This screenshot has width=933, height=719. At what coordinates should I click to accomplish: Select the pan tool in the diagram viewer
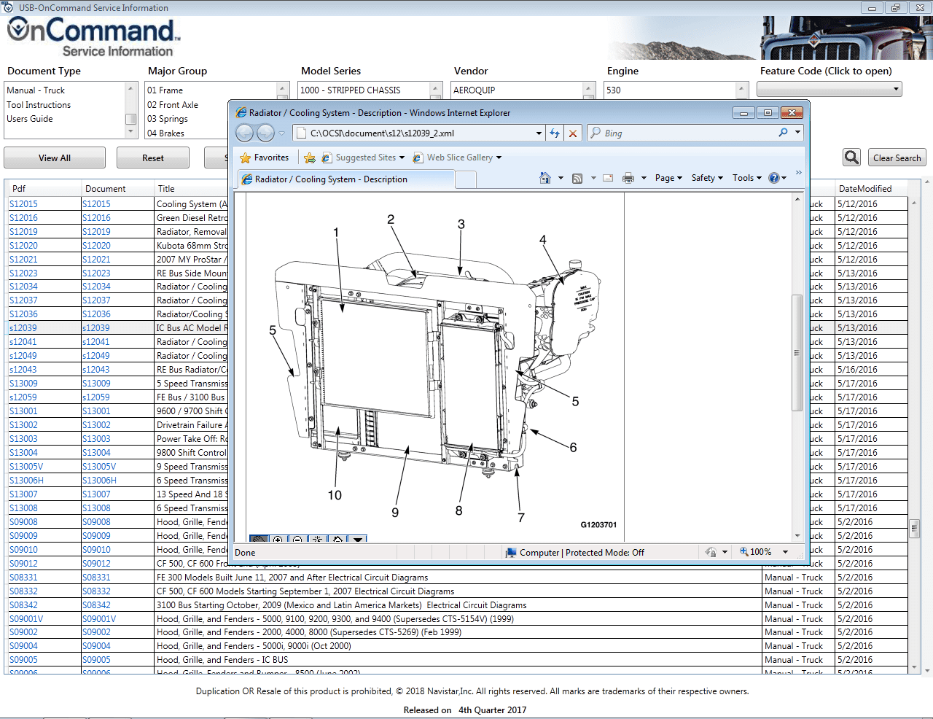[259, 539]
